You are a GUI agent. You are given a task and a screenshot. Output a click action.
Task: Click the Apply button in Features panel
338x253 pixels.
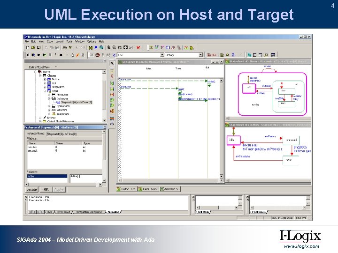coord(59,190)
